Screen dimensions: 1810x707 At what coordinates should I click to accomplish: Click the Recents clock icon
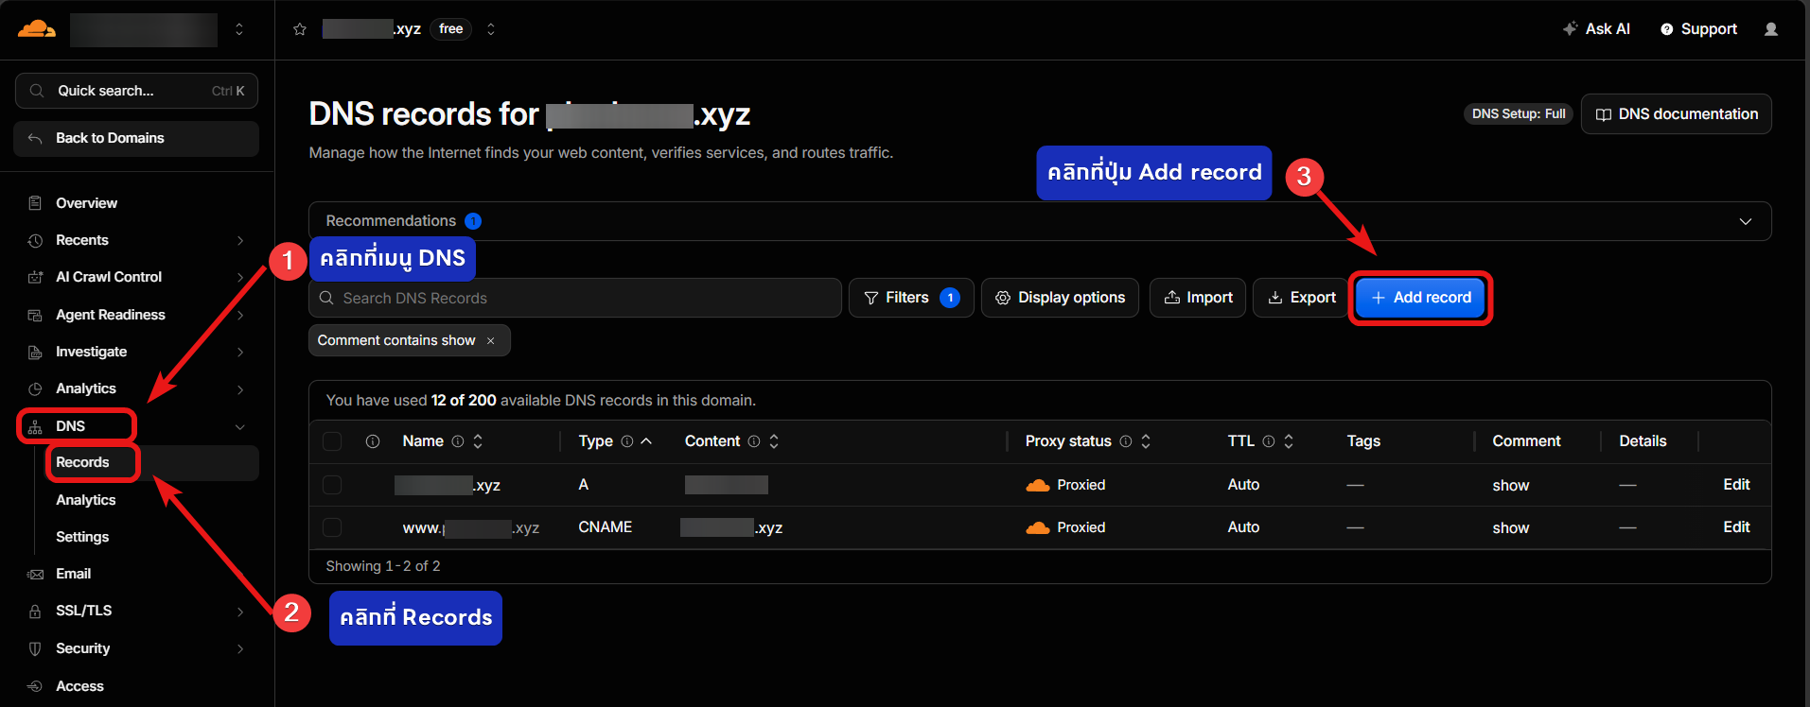click(35, 240)
